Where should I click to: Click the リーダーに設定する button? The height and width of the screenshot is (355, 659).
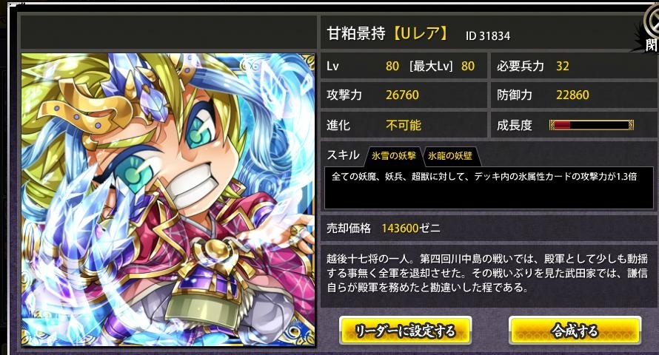(405, 331)
